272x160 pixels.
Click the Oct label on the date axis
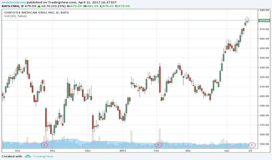click(x=18, y=151)
